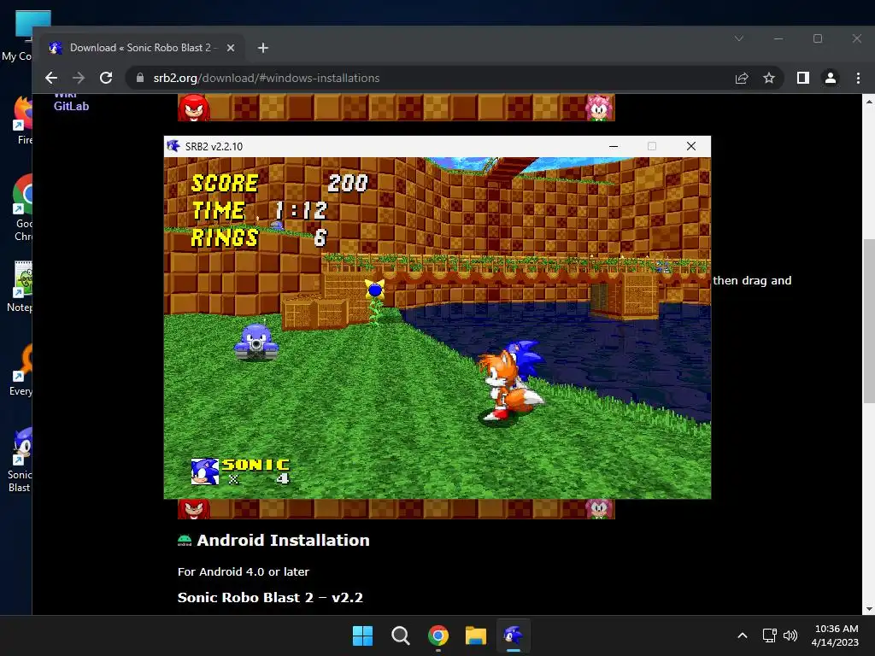Viewport: 875px width, 656px height.
Task: Select the Notepad++ desktop shortcut
Action: coord(21,286)
